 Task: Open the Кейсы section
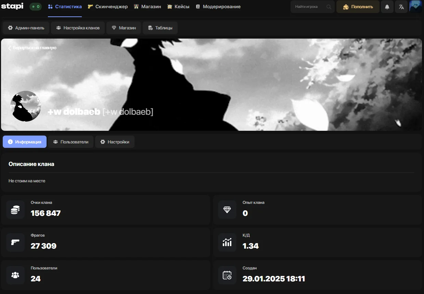pyautogui.click(x=178, y=7)
